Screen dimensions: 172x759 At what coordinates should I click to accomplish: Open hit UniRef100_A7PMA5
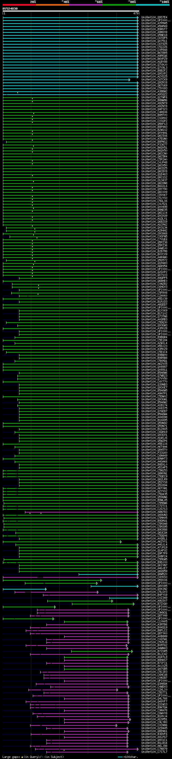[154, 23]
